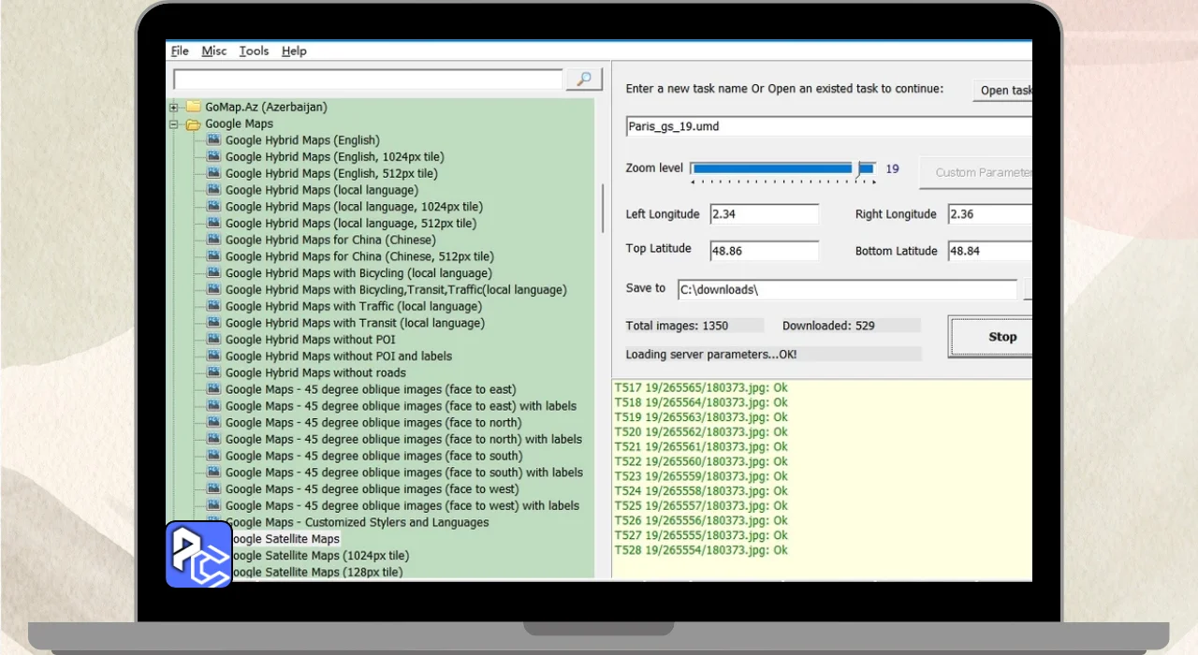The width and height of the screenshot is (1198, 655).
Task: Collapse the Google Maps tree node
Action: coord(174,124)
